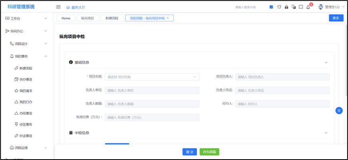Click the 提交 submit button
This screenshot has width=348, height=160.
coord(190,152)
